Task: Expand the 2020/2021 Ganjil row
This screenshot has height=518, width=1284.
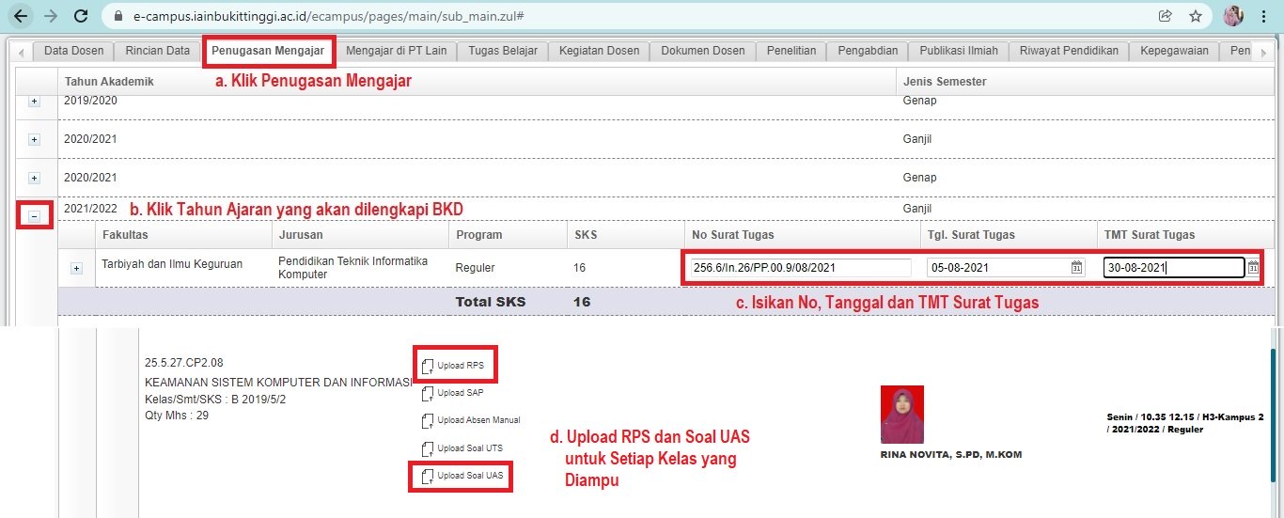Action: point(35,139)
